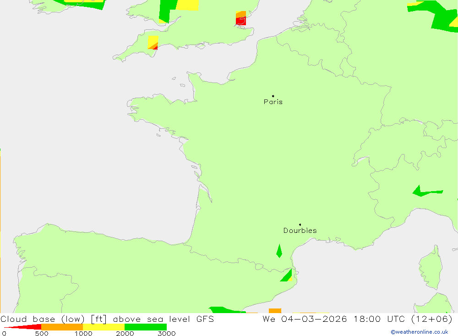
Task: Click the legend value 3000
Action: pos(167,333)
